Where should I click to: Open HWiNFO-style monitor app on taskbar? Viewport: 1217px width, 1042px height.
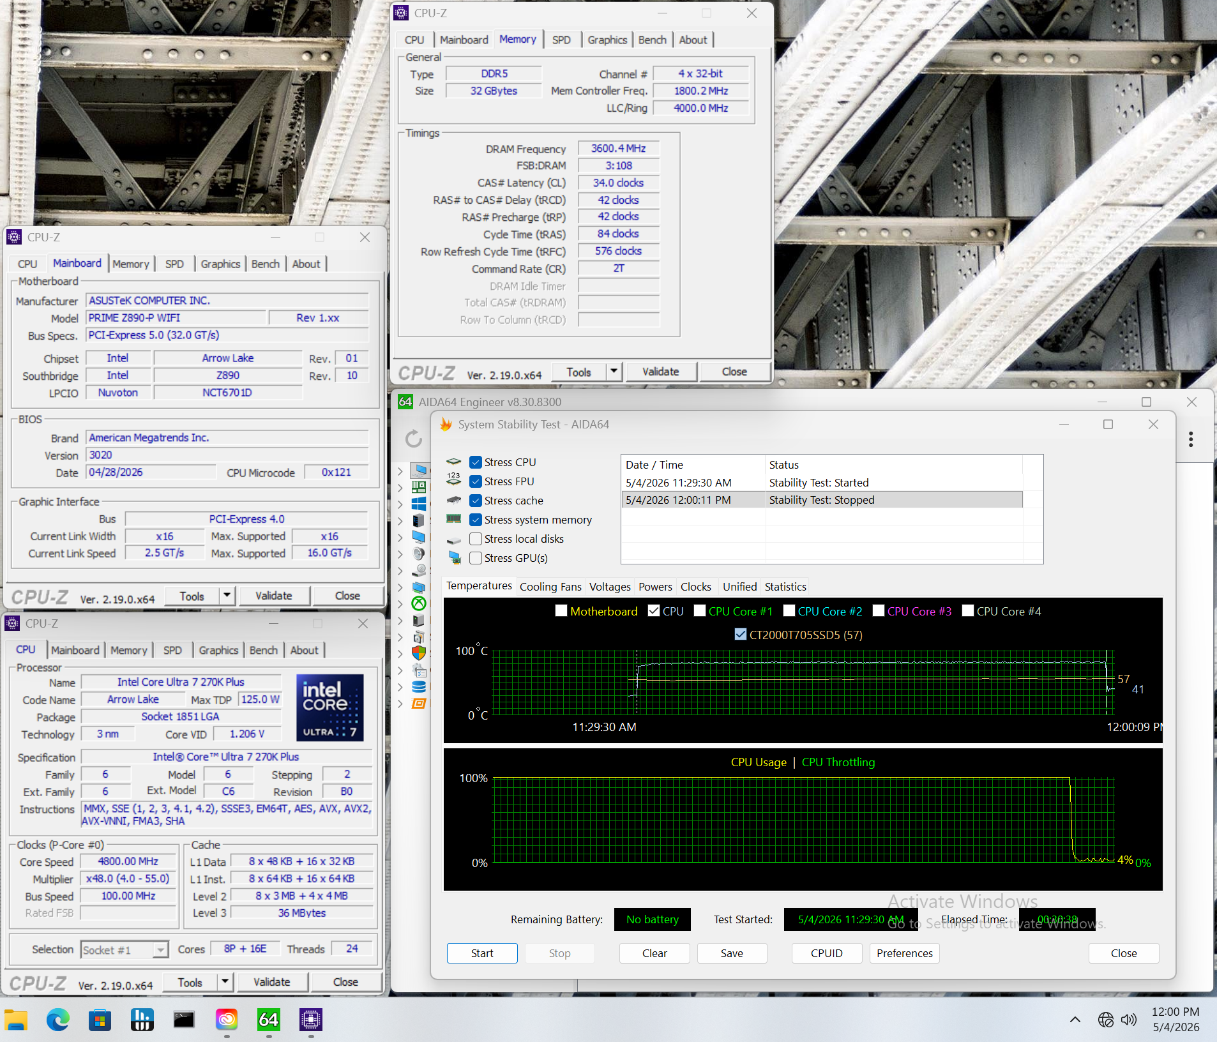[142, 1020]
